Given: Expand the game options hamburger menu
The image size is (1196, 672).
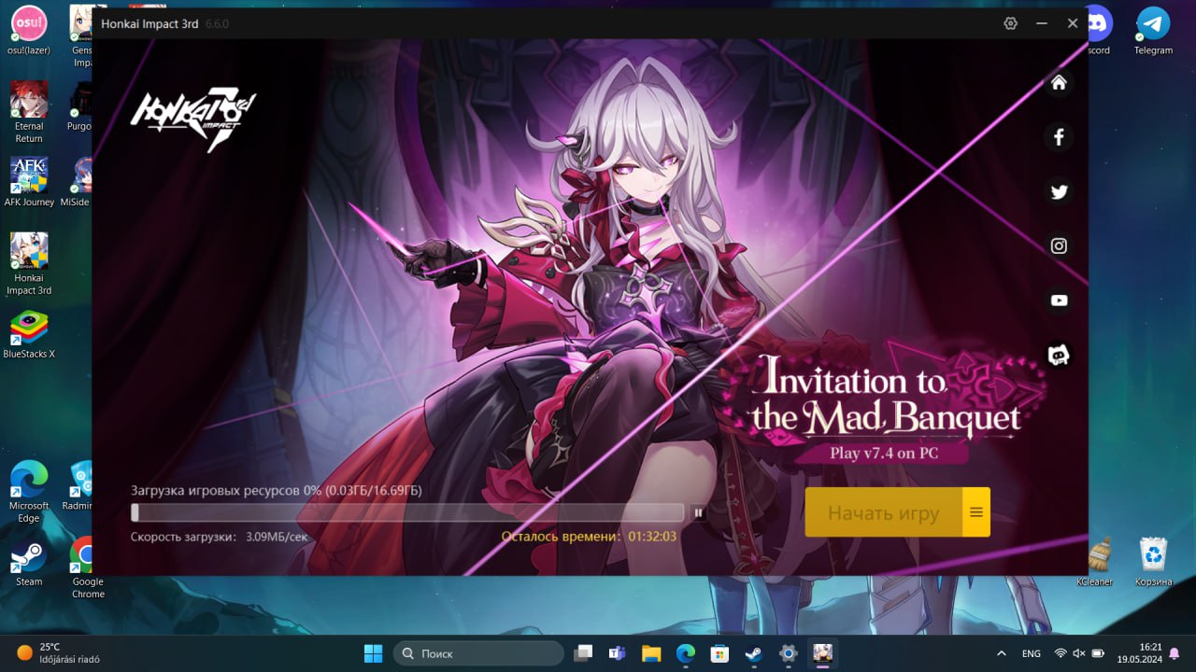Looking at the screenshot, I should [975, 511].
